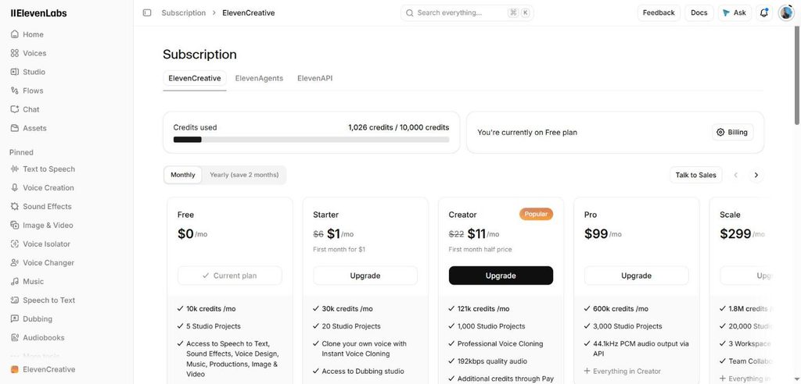Viewport: 801px width, 384px height.
Task: Expand Everything in Creator feature row
Action: [622, 372]
